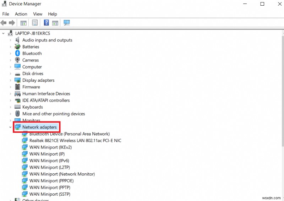The height and width of the screenshot is (201, 284).
Task: Select WAN Miniport (Network Monitor) label
Action: [x=62, y=174]
